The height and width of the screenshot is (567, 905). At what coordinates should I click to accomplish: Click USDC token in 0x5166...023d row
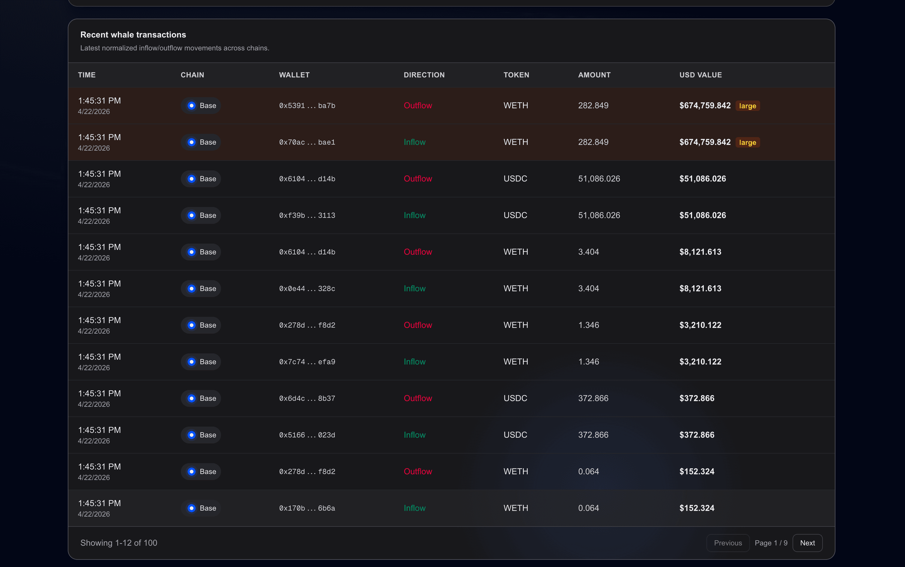(x=515, y=435)
